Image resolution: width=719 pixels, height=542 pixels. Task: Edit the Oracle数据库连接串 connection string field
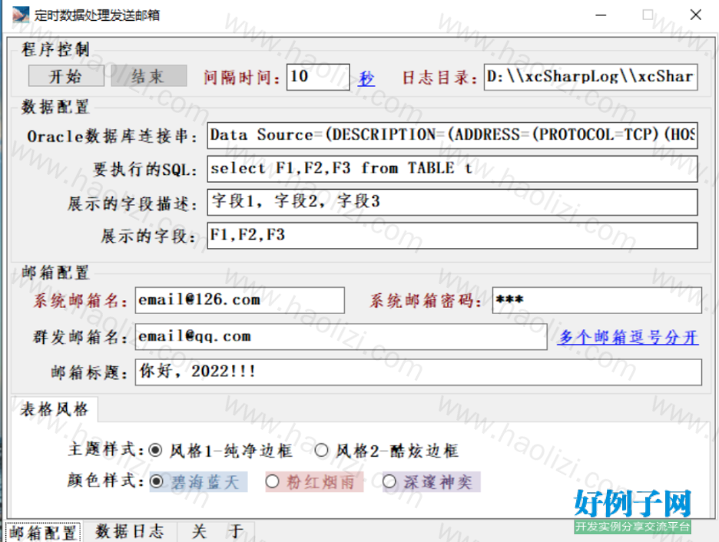(x=452, y=135)
